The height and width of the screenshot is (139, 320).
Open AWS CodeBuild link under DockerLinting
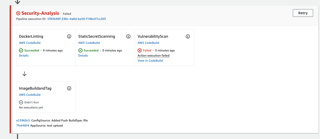(x=30, y=43)
